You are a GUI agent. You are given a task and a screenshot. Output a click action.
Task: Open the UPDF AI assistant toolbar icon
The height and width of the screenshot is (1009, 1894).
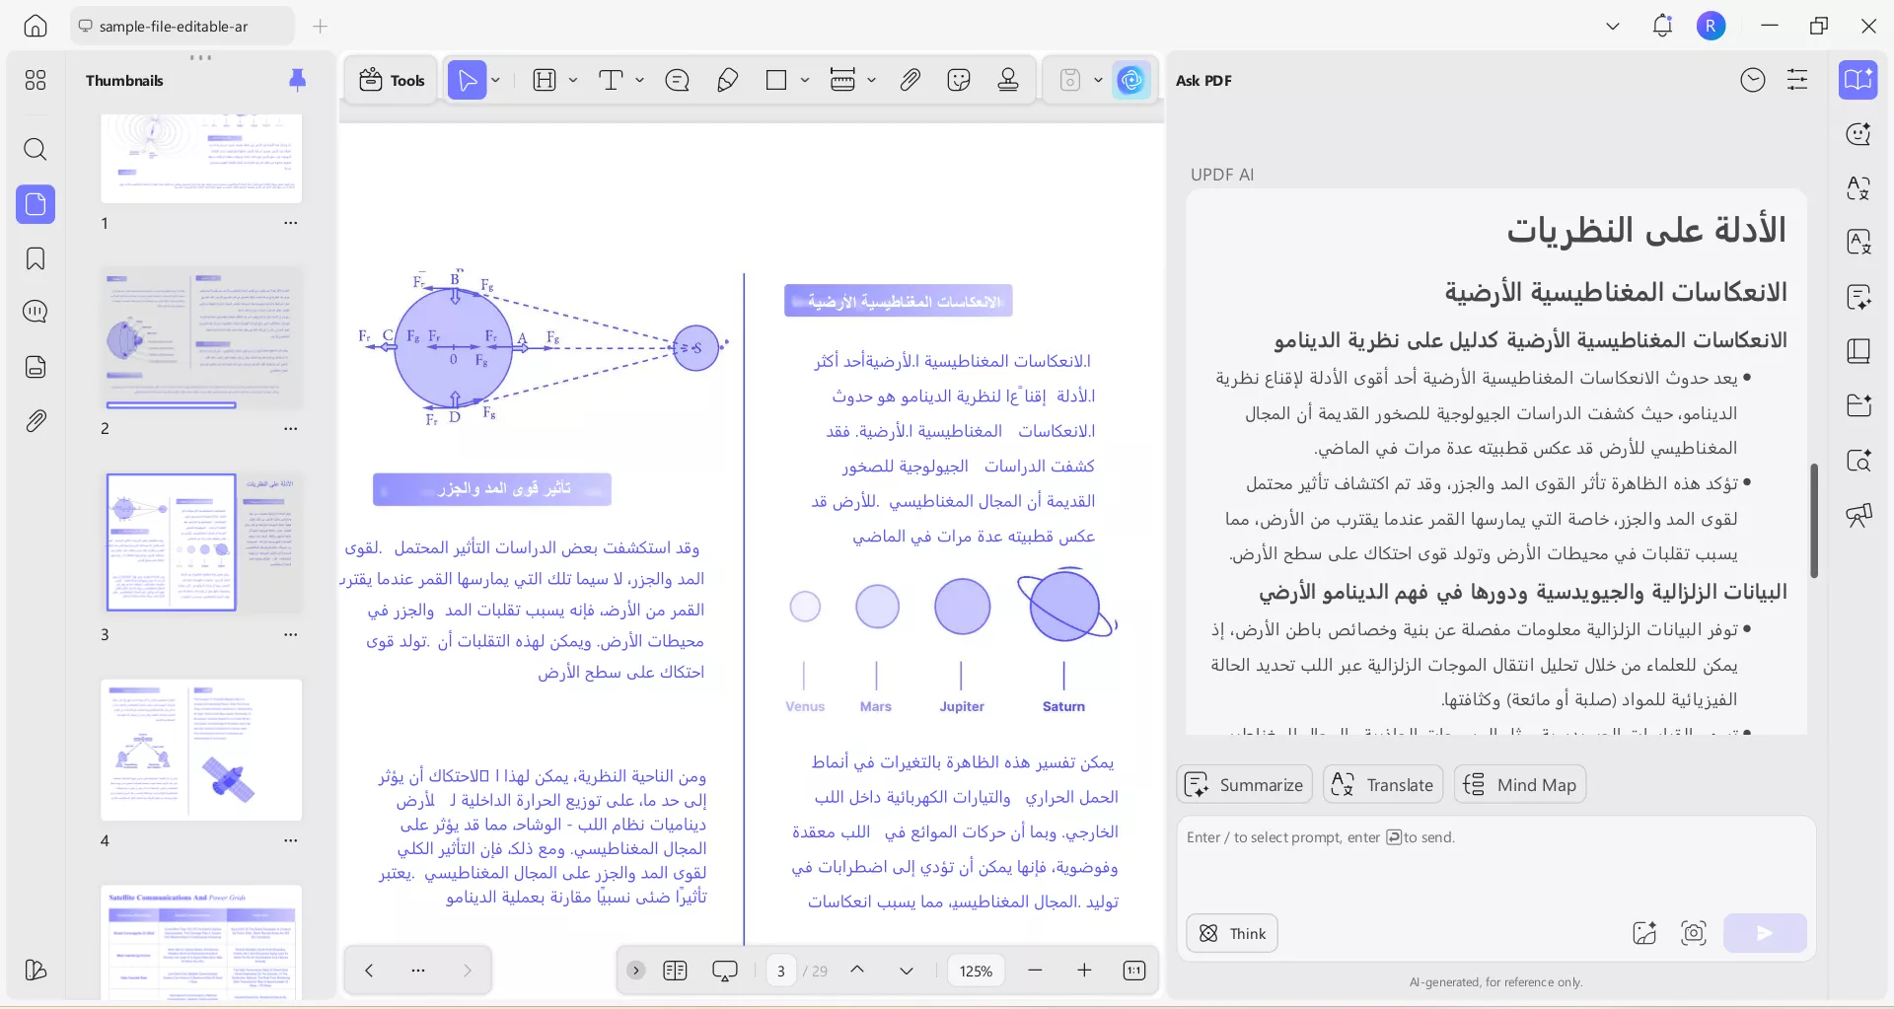coord(1131,80)
